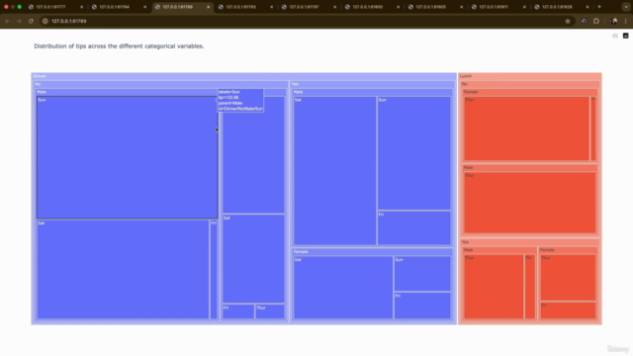The image size is (633, 356).
Task: Select the Thur cell under Lunch No Male
Action: (530, 203)
